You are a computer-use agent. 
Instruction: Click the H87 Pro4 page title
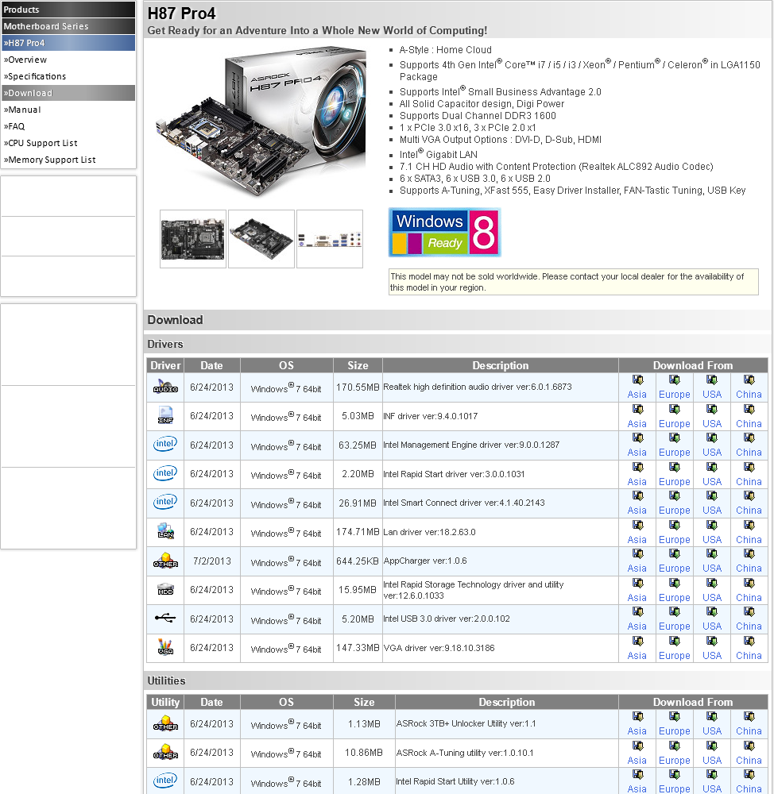click(x=181, y=13)
